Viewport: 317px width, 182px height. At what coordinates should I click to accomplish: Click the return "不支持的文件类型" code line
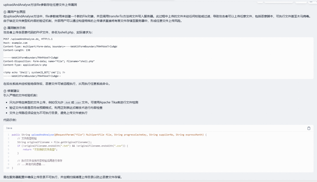click(x=40, y=149)
